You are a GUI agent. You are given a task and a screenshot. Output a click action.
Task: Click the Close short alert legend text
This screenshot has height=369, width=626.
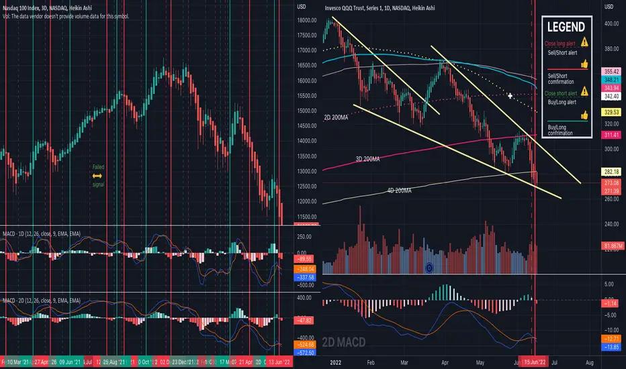(561, 93)
